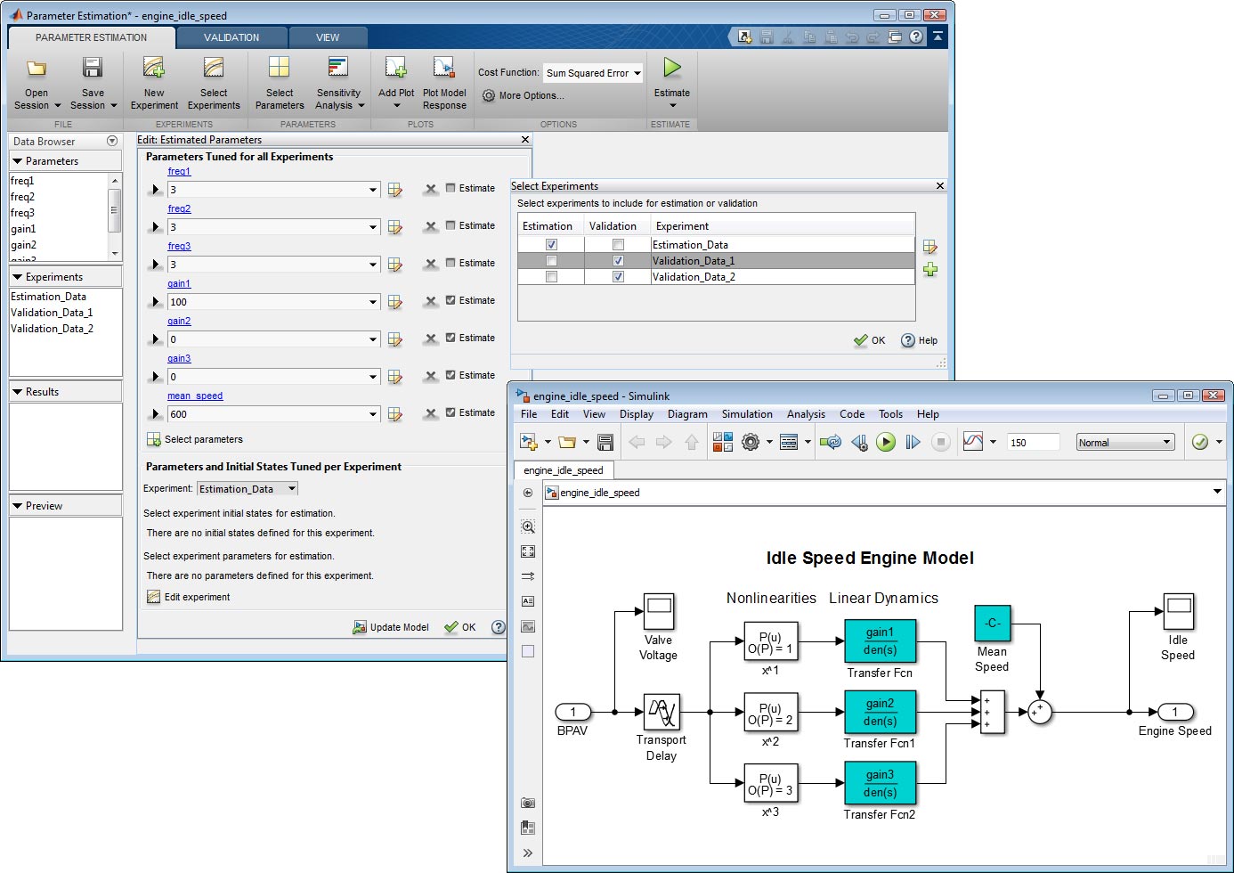1234x873 pixels.
Task: Open Simulation Data Inspector icon
Action: point(973,442)
